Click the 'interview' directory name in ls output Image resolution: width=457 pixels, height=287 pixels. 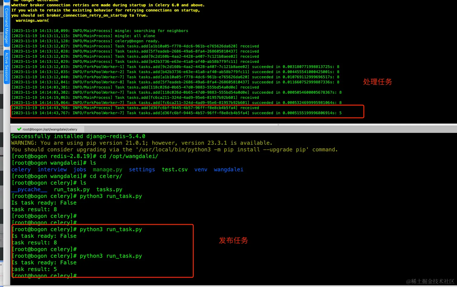coord(52,169)
